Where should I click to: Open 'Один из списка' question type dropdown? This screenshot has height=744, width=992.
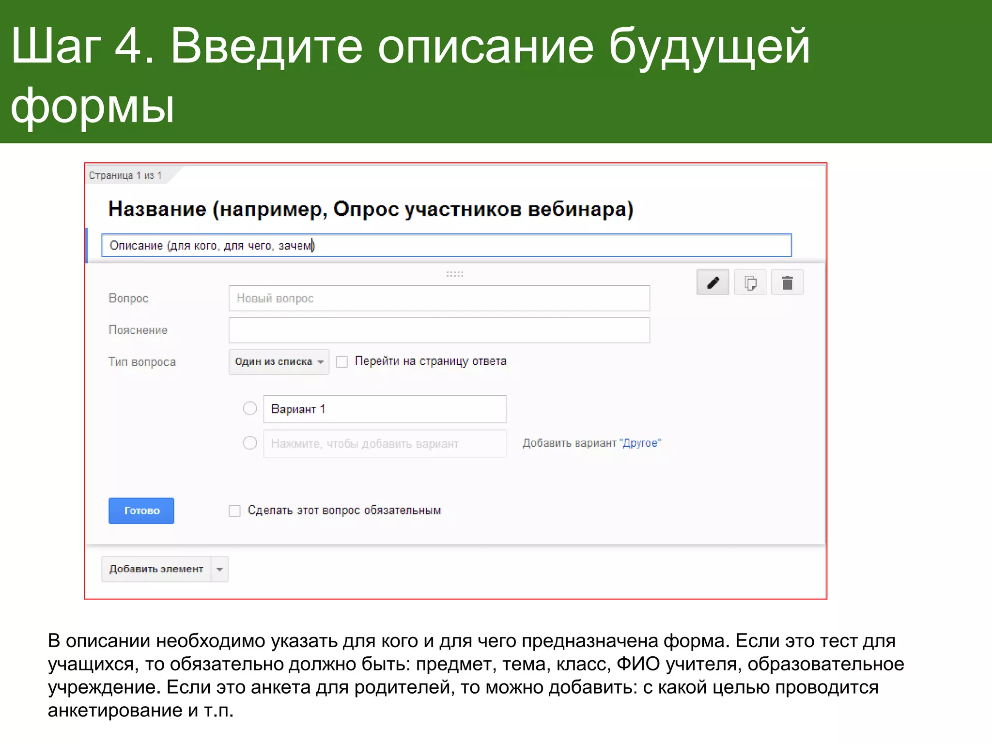(279, 362)
